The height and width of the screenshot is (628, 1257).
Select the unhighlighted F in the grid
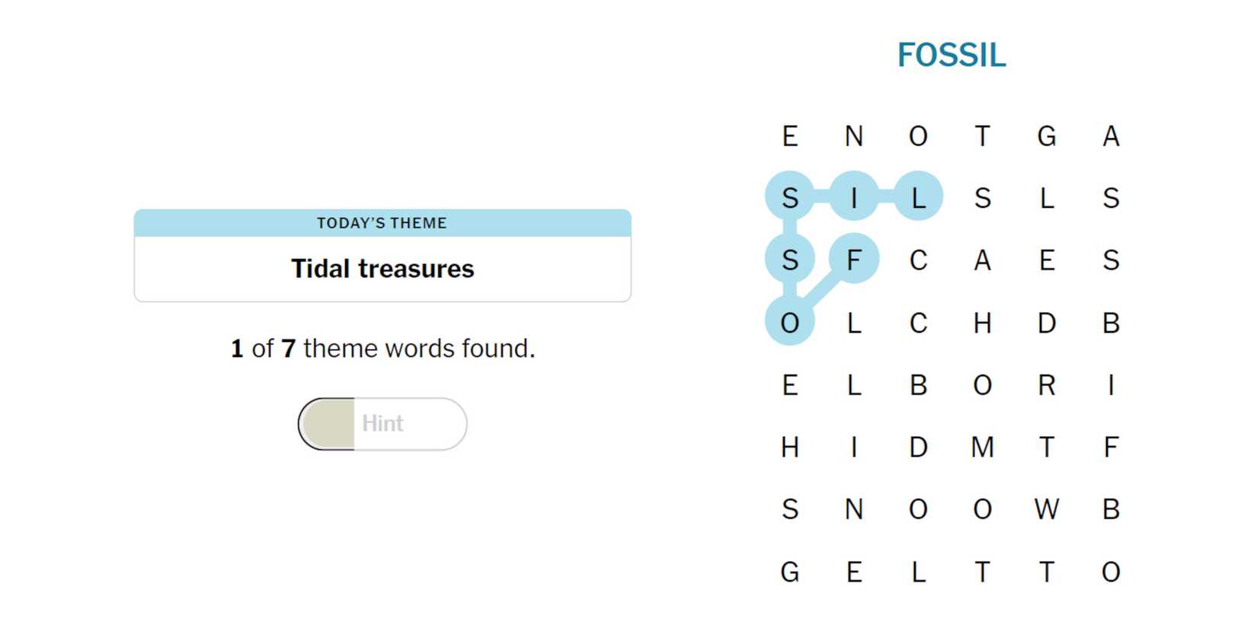coord(1111,447)
